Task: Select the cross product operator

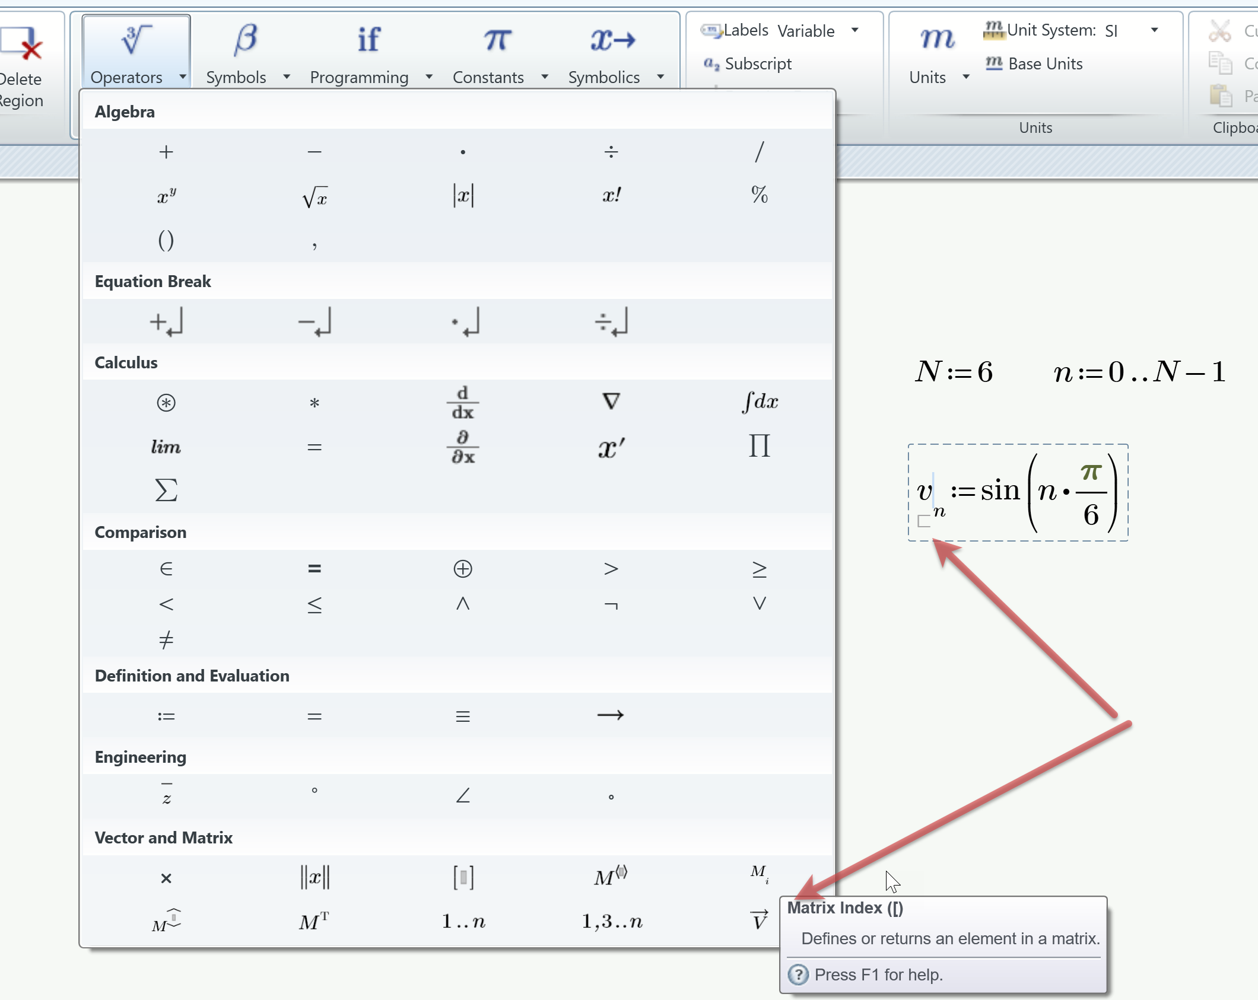Action: (166, 878)
